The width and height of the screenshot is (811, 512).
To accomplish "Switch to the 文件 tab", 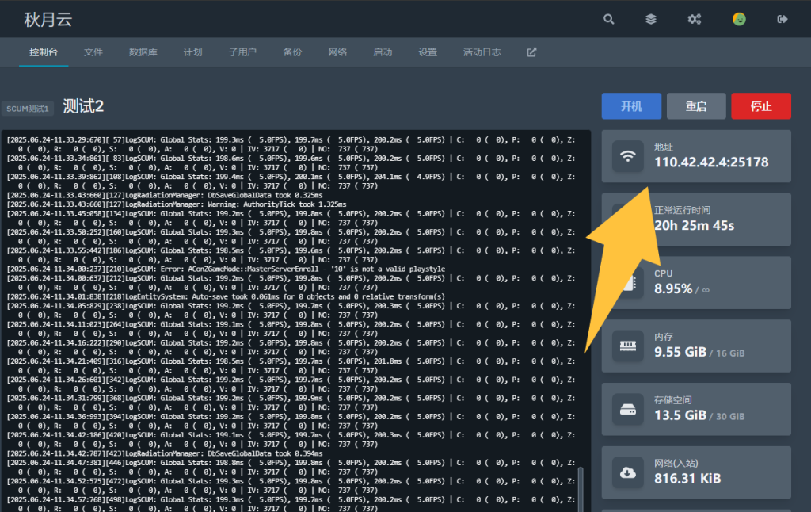I will click(x=93, y=52).
